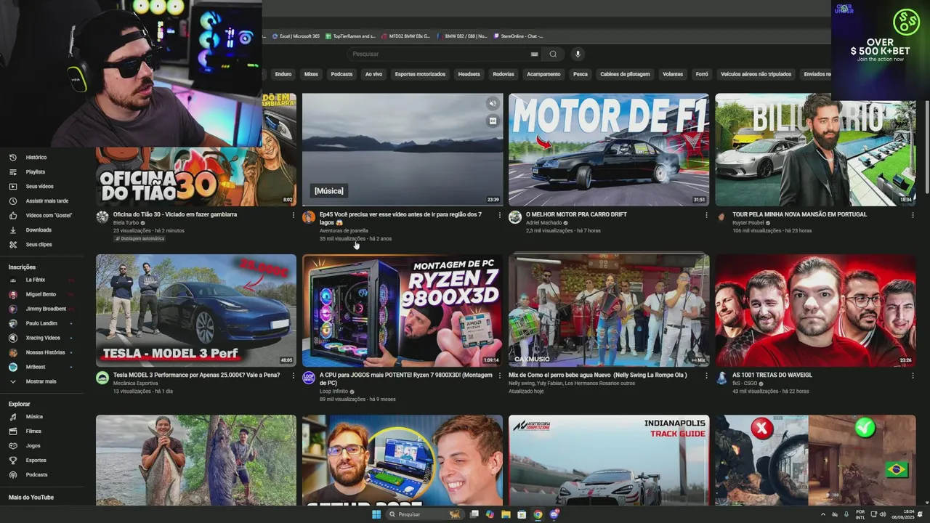Select the Mixes filter chip
The width and height of the screenshot is (930, 523).
pyautogui.click(x=311, y=74)
